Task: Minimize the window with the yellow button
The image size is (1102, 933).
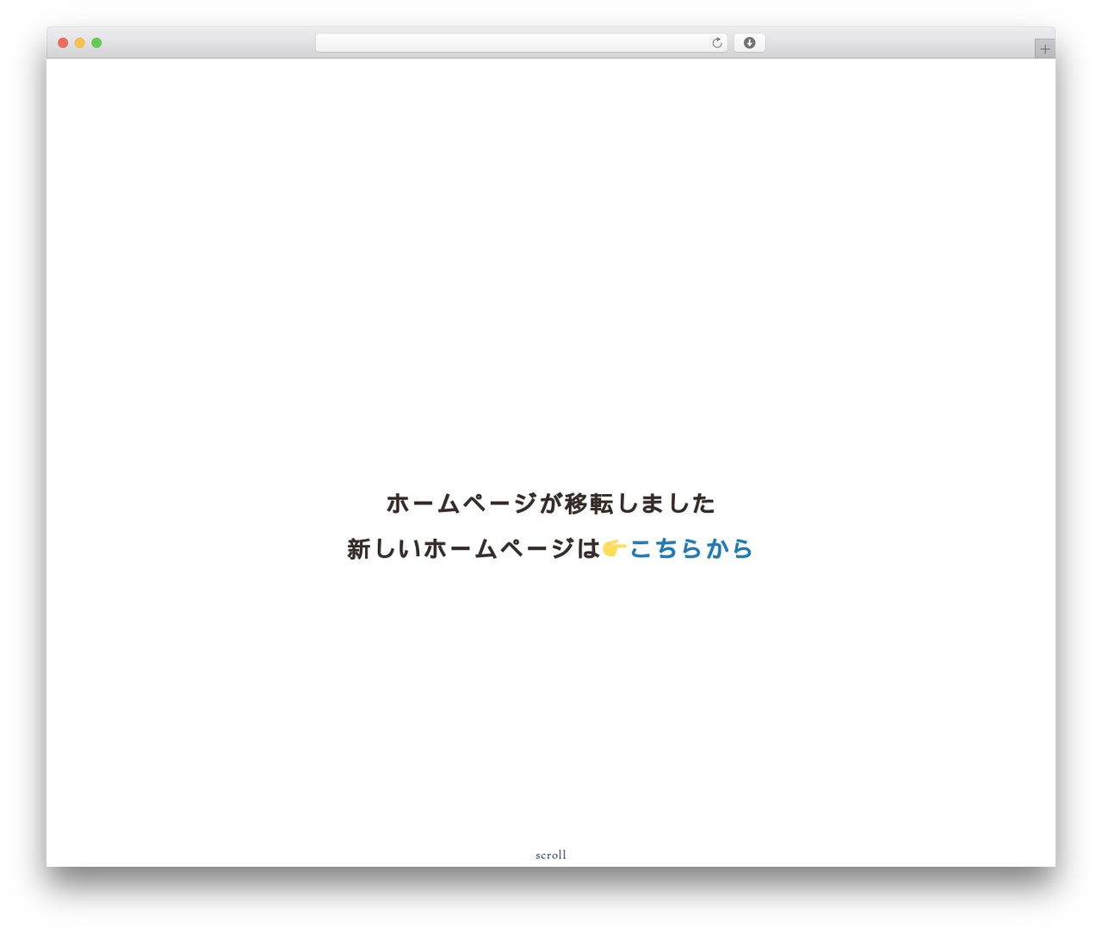Action: tap(80, 43)
